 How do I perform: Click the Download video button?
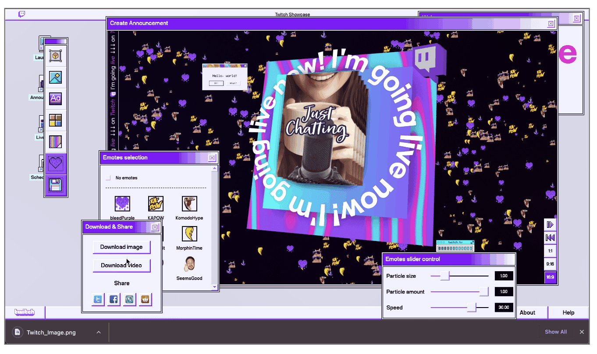tap(121, 265)
